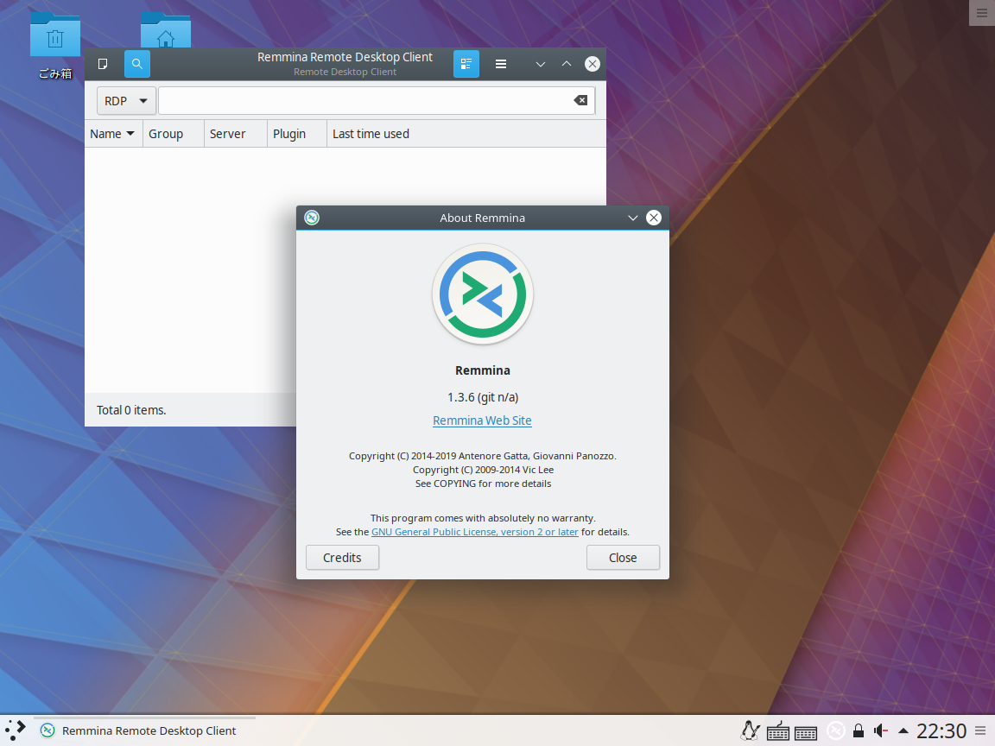
Task: Click the Remmina logo in the About dialog
Action: click(482, 294)
